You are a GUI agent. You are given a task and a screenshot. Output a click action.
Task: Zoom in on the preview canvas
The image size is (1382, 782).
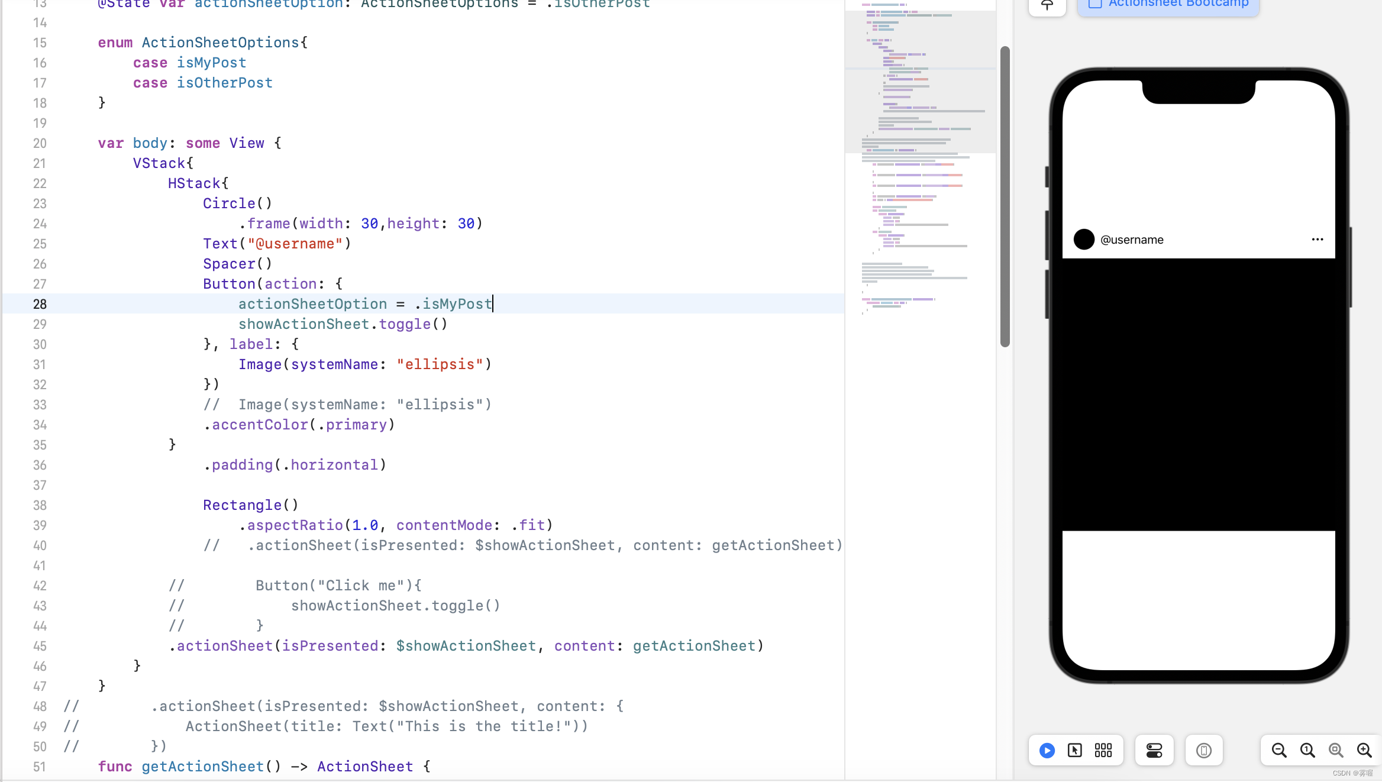point(1364,750)
